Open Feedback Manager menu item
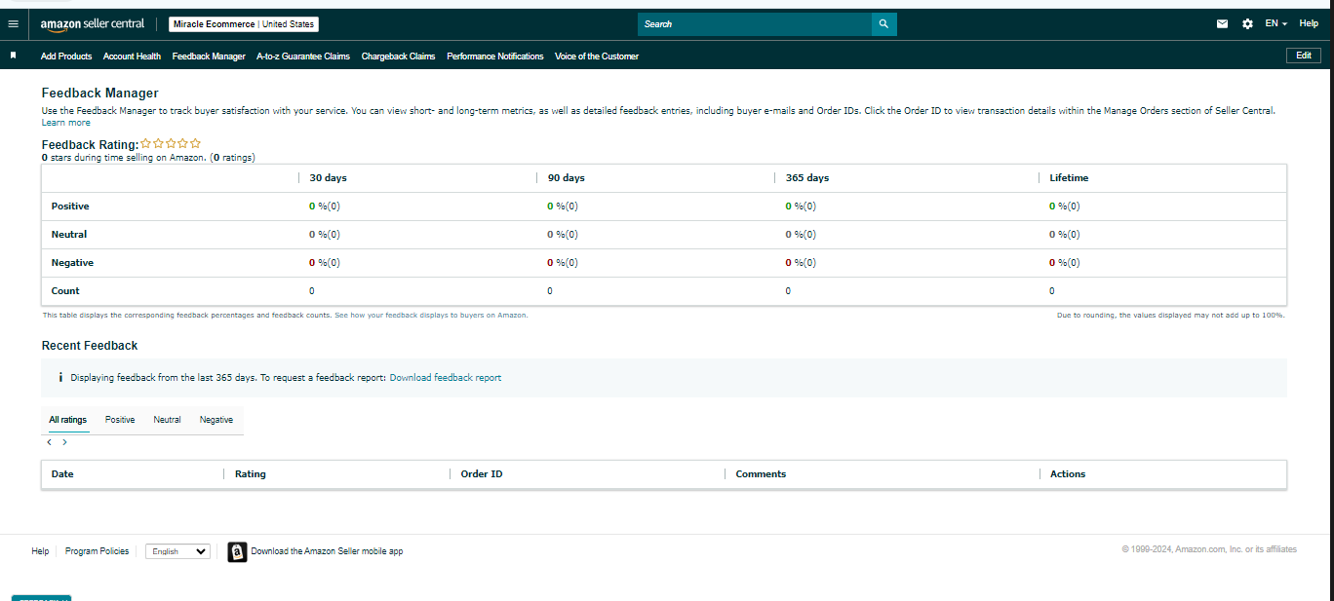 click(209, 56)
